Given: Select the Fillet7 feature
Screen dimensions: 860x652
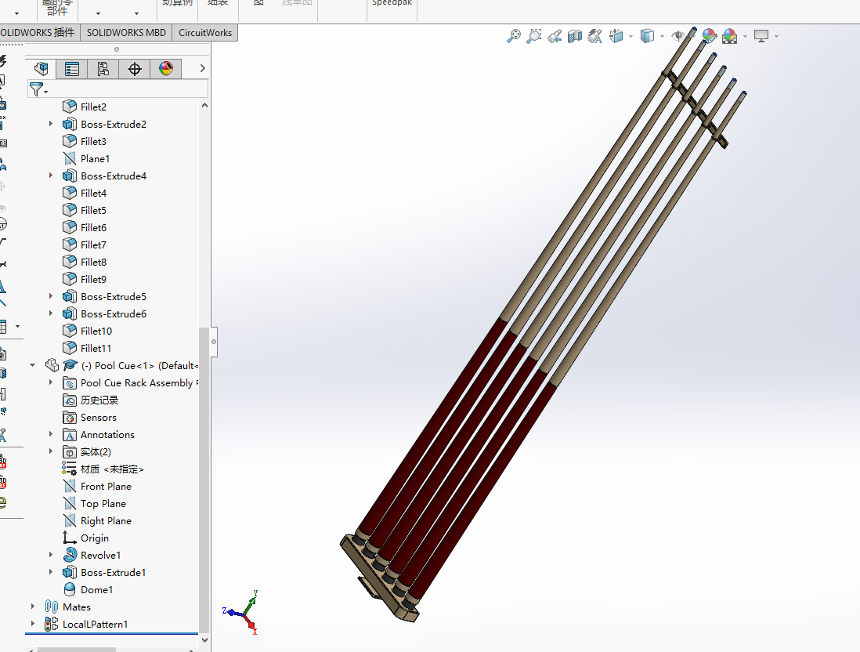Looking at the screenshot, I should tap(93, 244).
